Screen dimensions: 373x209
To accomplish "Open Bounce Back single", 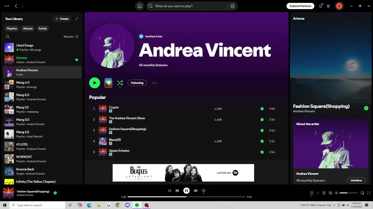I will coord(42,171).
